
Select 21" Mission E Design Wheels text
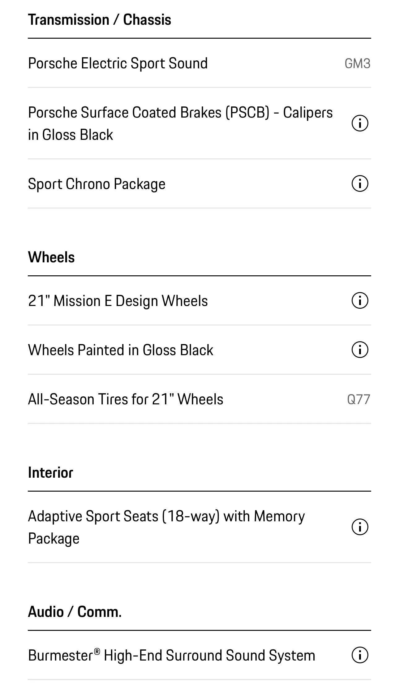[x=118, y=301]
